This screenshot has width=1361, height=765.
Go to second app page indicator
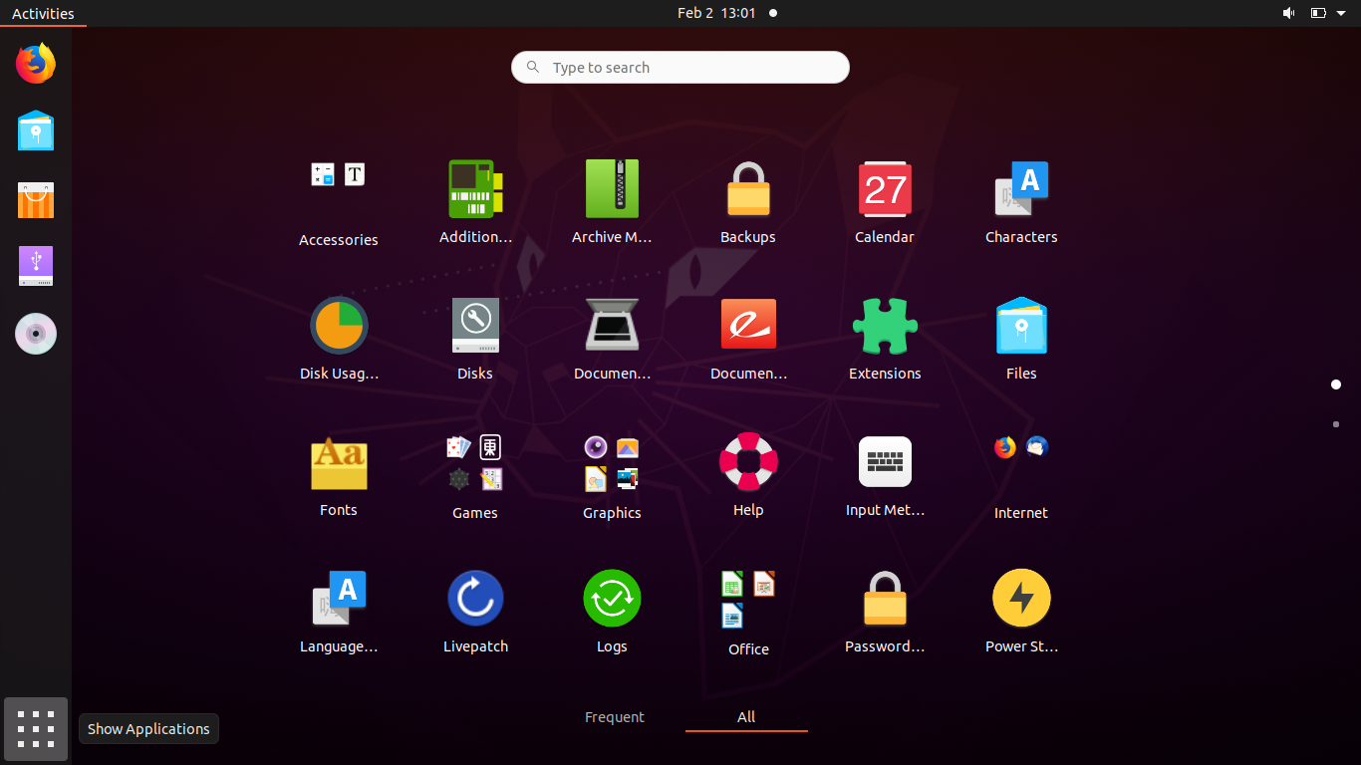(1336, 424)
